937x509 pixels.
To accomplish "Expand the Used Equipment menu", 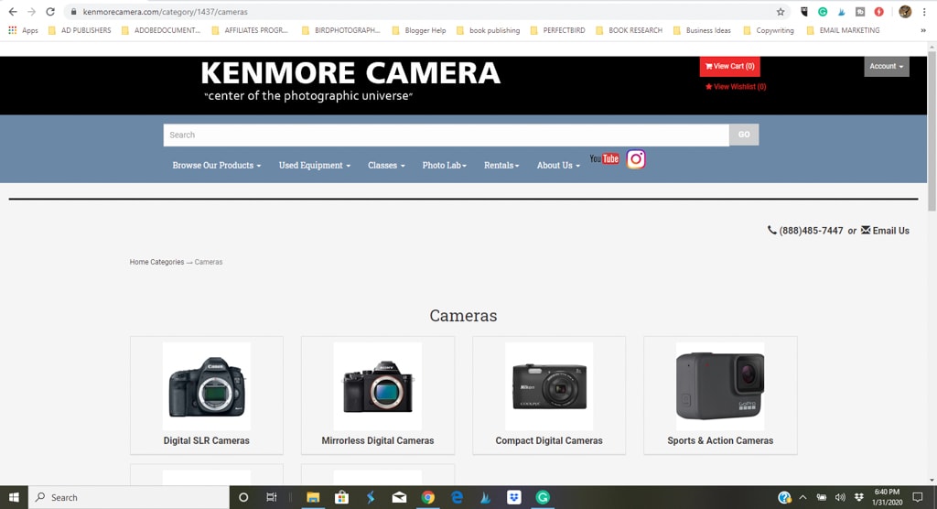I will [315, 165].
